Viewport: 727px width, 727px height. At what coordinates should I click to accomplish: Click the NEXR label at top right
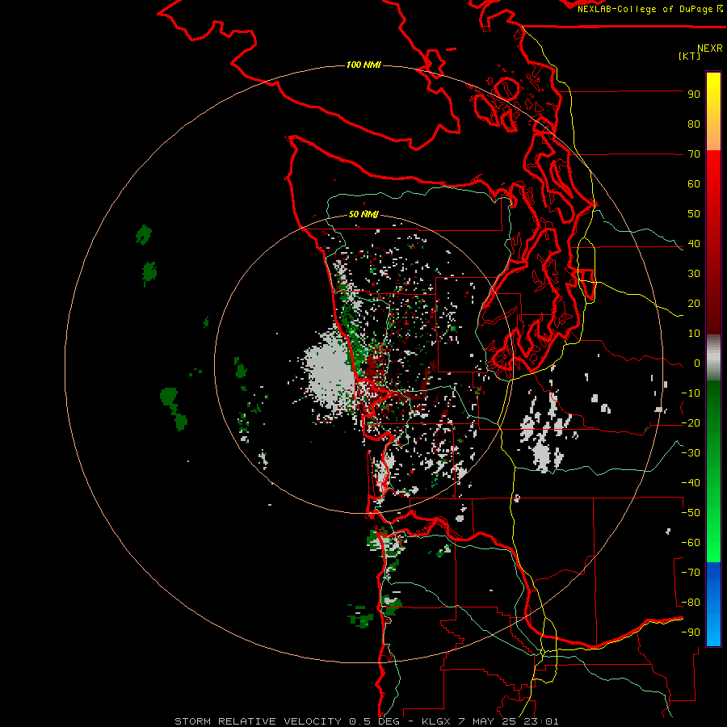710,48
